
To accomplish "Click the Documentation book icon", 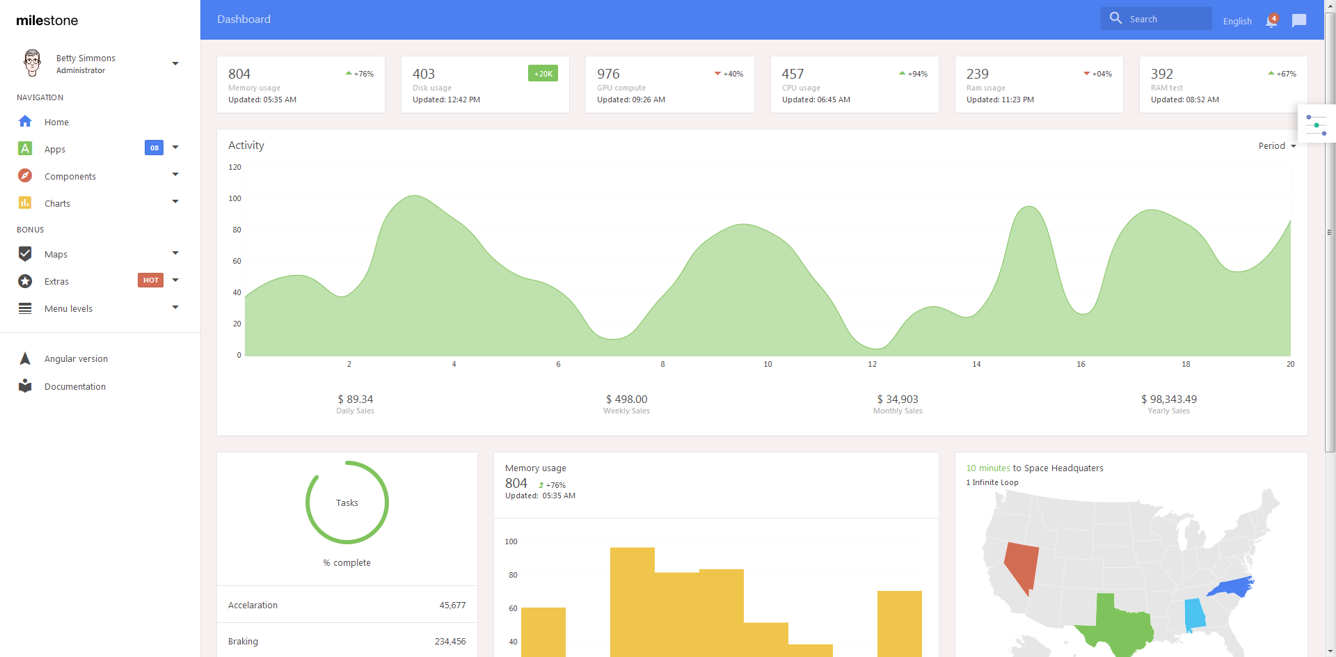I will click(25, 386).
